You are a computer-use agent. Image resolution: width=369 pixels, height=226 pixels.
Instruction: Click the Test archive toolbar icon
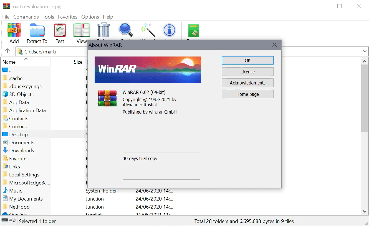[60, 30]
